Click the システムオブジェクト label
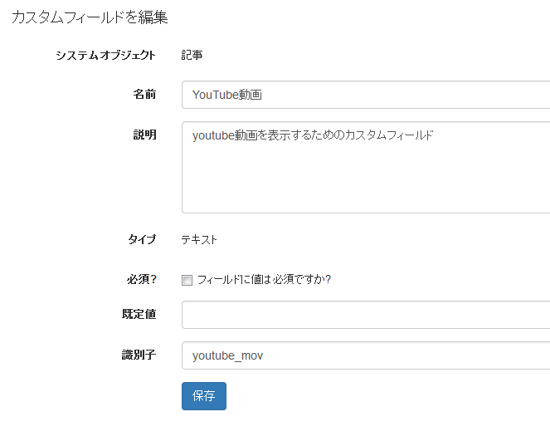Screen dimensions: 550x441 [x=105, y=55]
